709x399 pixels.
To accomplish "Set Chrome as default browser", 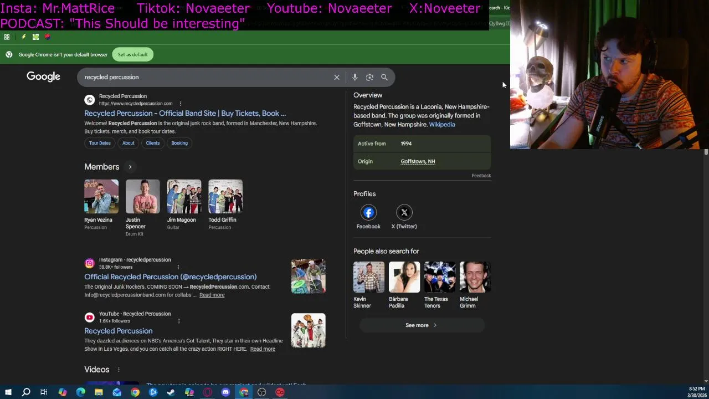I will pyautogui.click(x=133, y=54).
